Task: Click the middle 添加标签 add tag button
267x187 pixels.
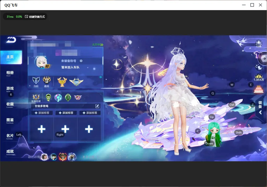Action: tap(66, 113)
